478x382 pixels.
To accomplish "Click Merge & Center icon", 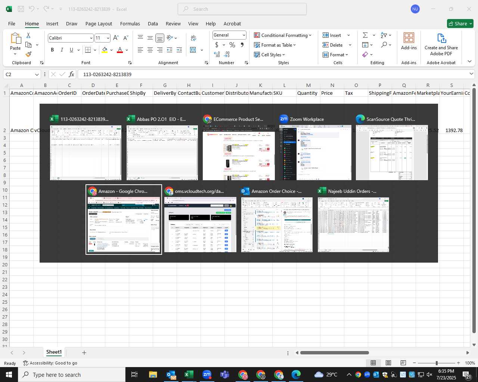I will [x=193, y=50].
